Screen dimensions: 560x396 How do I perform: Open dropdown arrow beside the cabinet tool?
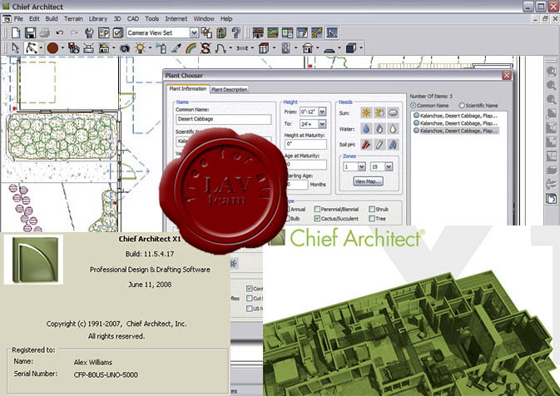[274, 48]
